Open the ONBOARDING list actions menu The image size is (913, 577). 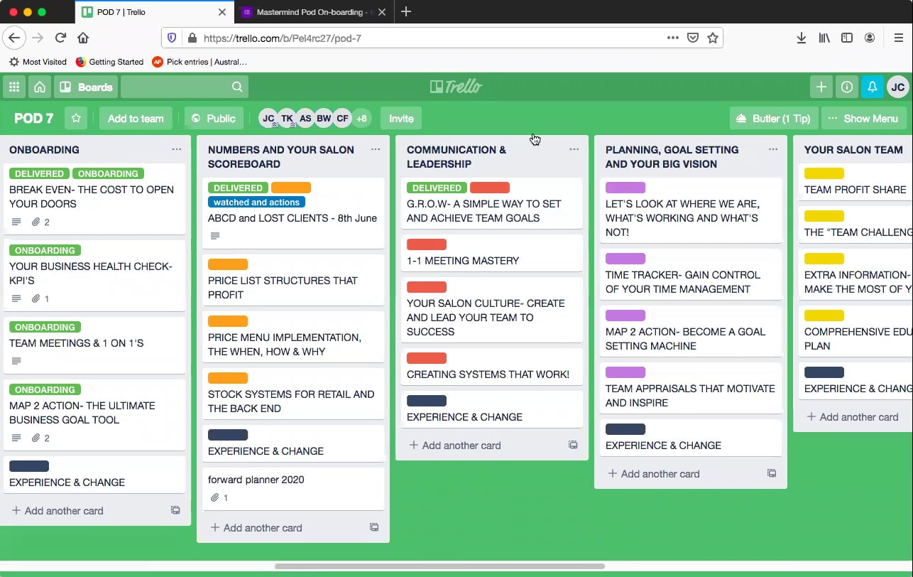177,149
